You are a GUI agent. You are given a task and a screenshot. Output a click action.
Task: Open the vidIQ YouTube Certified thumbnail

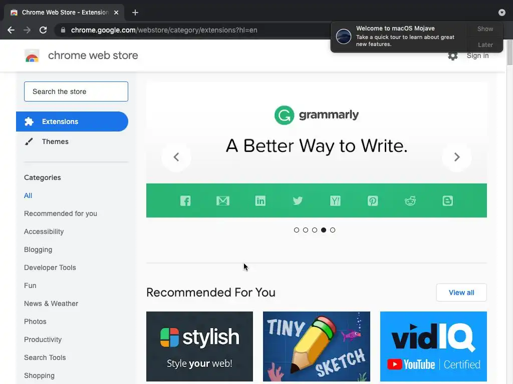(433, 346)
